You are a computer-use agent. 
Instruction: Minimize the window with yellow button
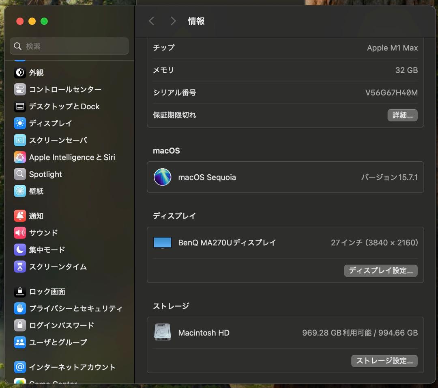(x=32, y=21)
